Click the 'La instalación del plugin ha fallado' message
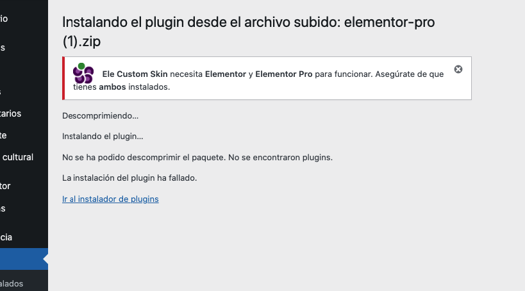This screenshot has height=291, width=525. click(129, 178)
